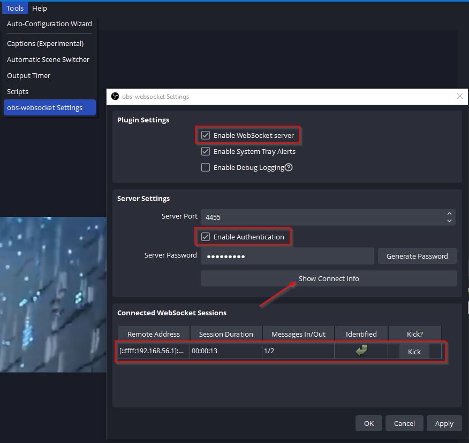This screenshot has height=443, width=469.
Task: Launch Auto-Configuration Wizard
Action: (49, 24)
